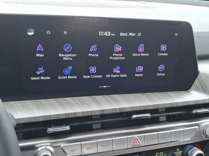The image size is (209, 156).
Task: Tap the 69°F temperature readout
Action: pos(161,154)
